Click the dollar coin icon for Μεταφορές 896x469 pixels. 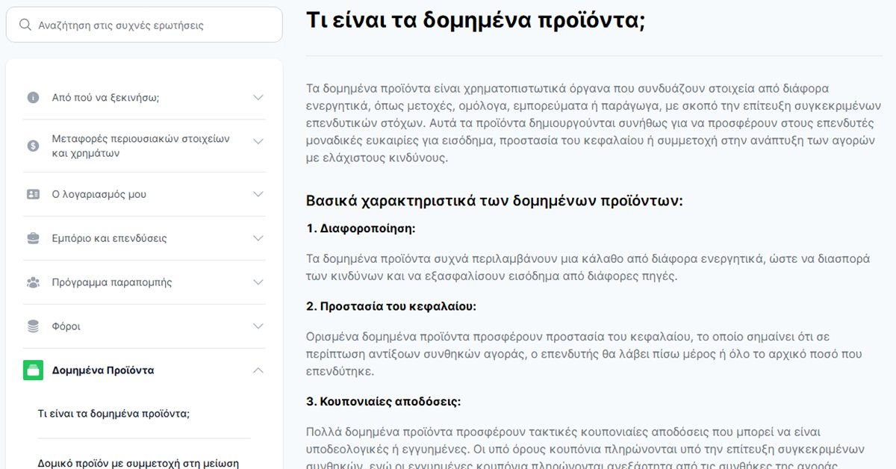pos(33,146)
